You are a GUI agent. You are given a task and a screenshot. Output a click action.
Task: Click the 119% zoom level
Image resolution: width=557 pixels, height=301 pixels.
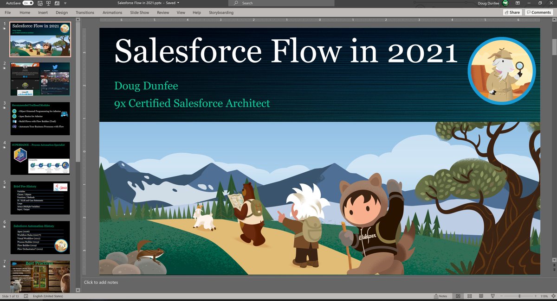tap(544, 296)
